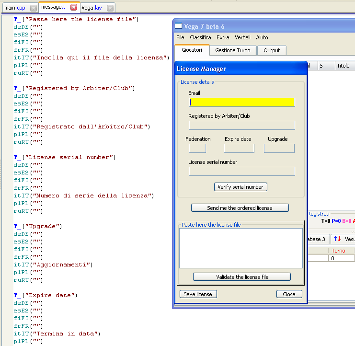
Task: Select the Output tab
Action: [x=272, y=50]
